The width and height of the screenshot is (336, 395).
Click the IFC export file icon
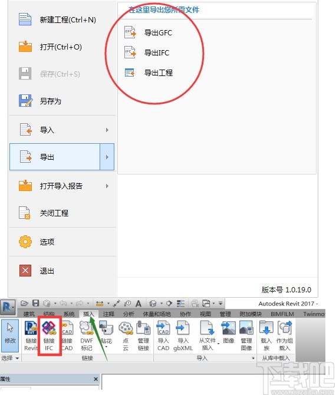coord(130,52)
